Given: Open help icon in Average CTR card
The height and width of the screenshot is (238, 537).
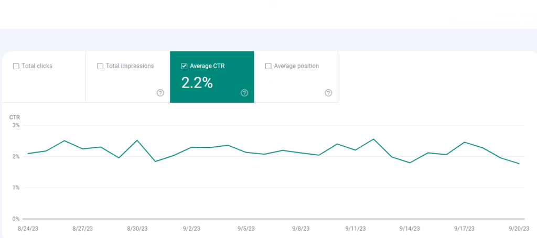Looking at the screenshot, I should 244,93.
